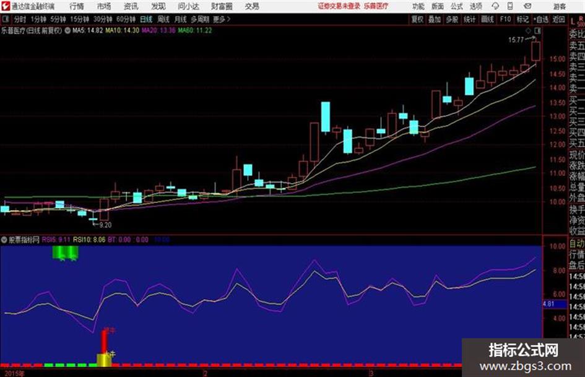The image size is (585, 377).
Task: Click the MA20: 13.36 indicator value
Action: [x=158, y=30]
